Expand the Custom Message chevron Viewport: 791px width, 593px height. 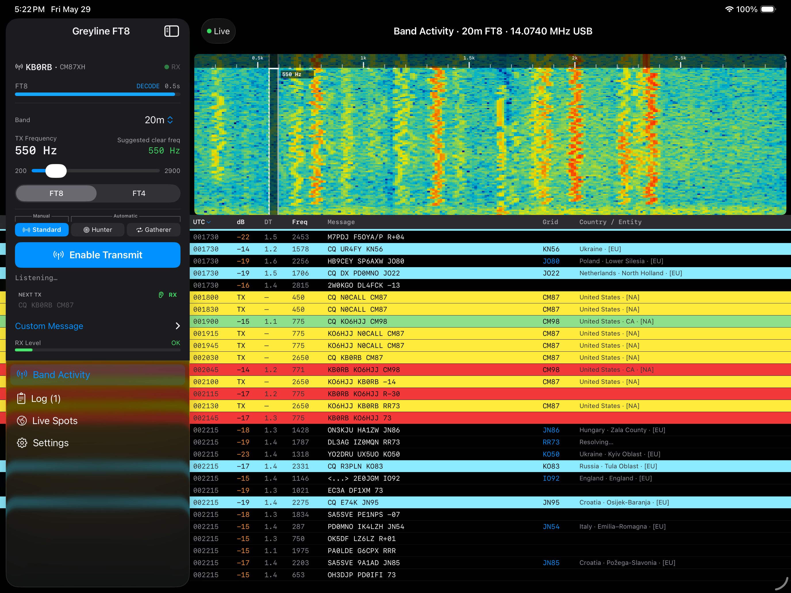pos(177,326)
